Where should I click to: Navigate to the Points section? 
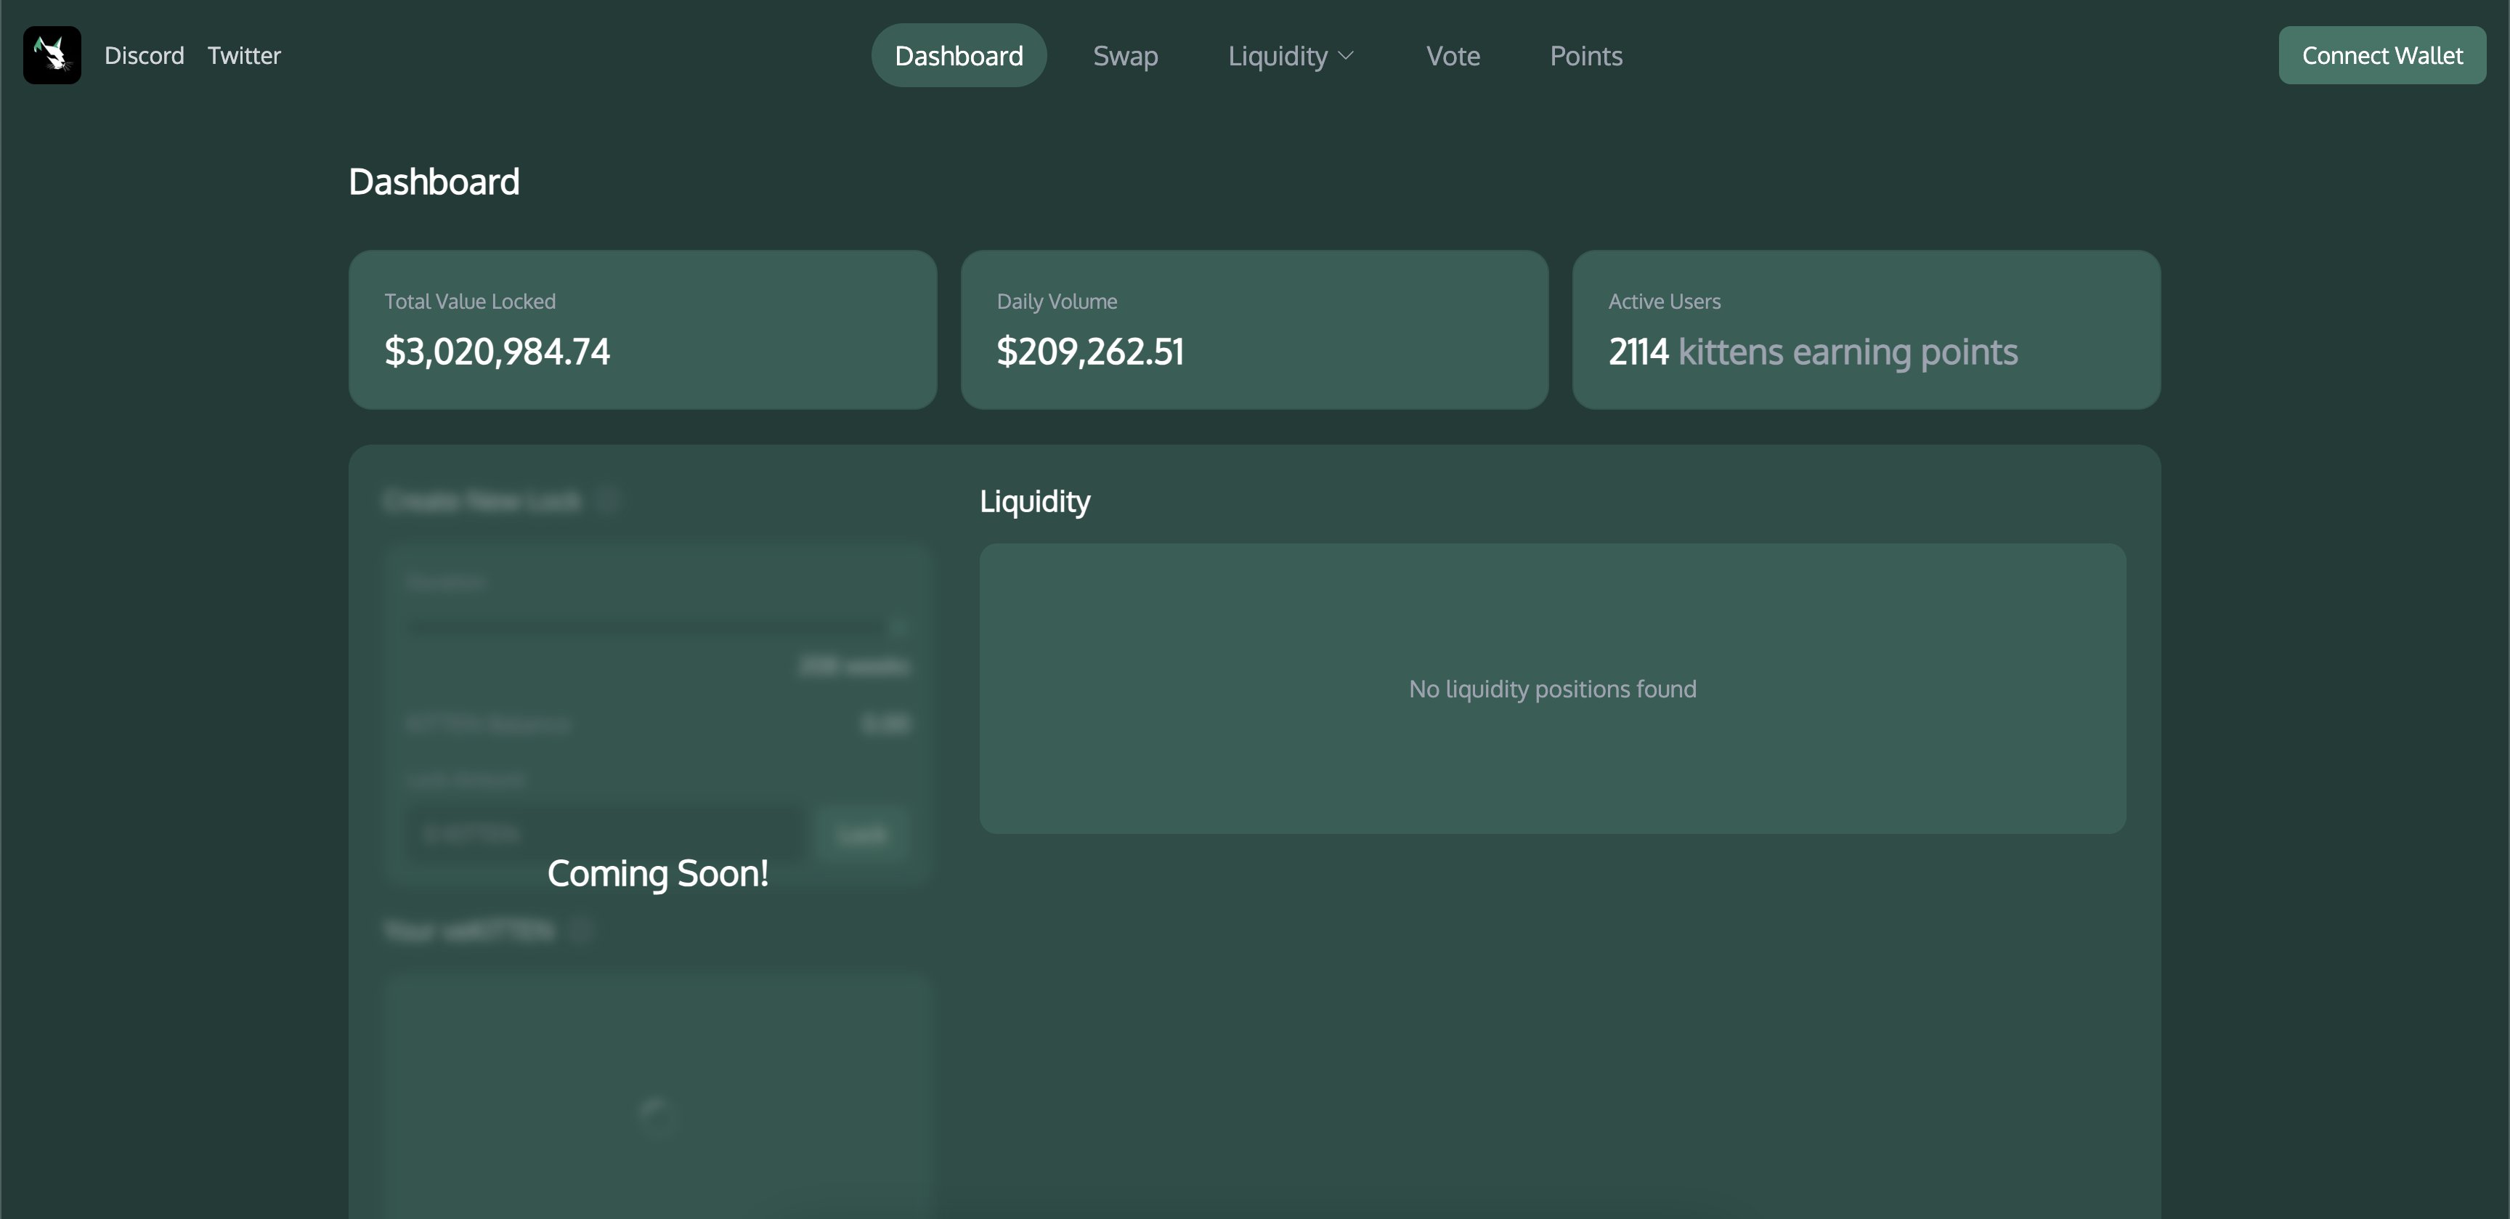click(1586, 55)
